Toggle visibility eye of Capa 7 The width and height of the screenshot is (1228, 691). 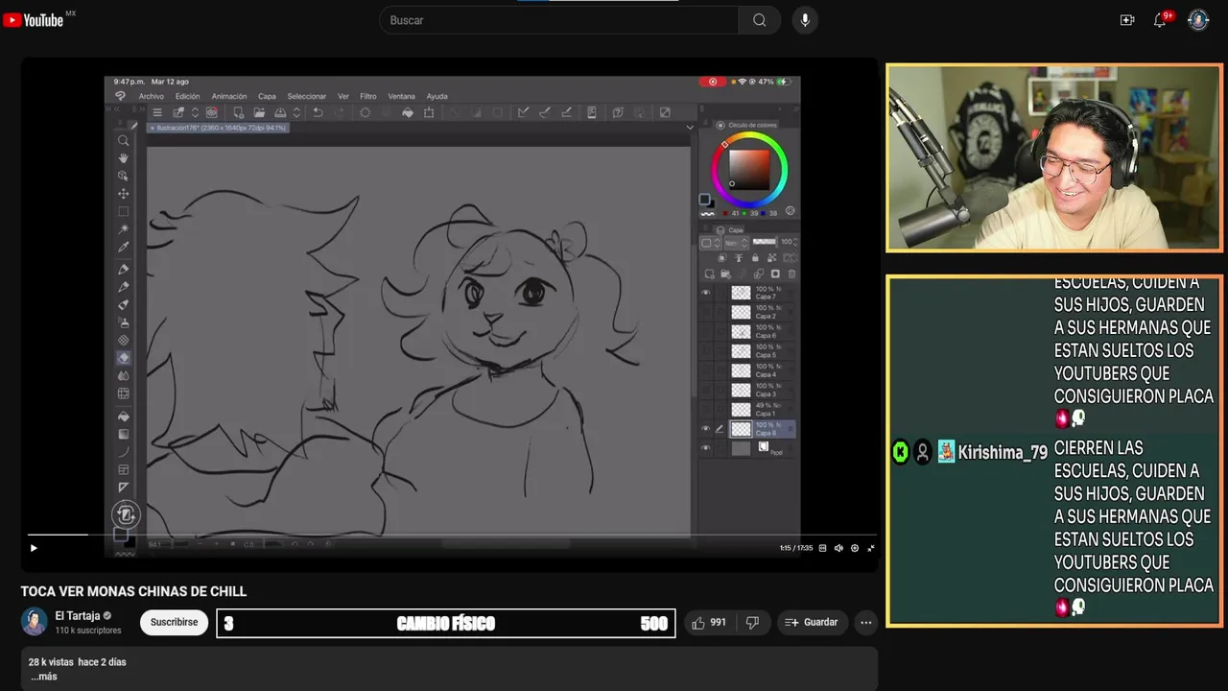click(706, 293)
